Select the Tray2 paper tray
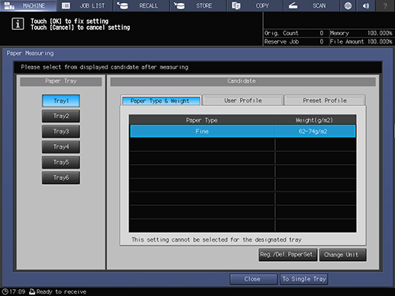 61,116
